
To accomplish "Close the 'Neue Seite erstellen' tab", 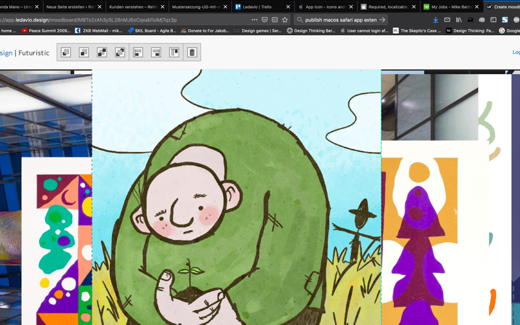I will [99, 6].
